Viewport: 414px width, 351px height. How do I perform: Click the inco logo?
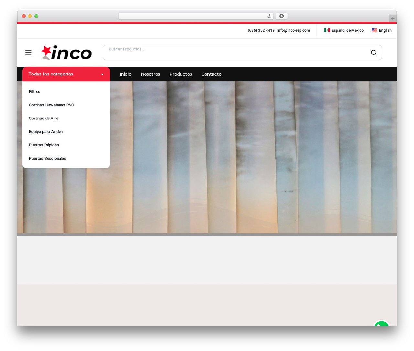pos(66,52)
